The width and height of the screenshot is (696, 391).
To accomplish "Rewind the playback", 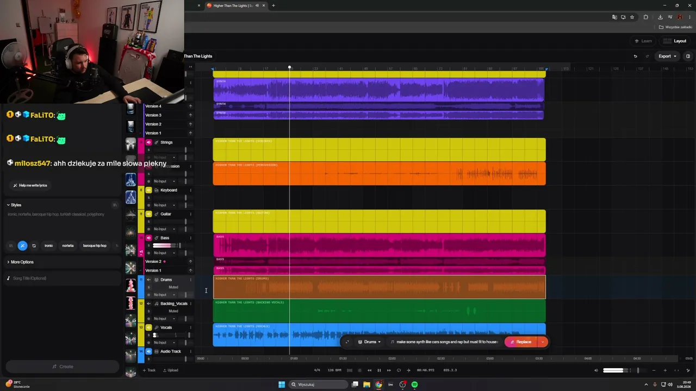I will click(x=369, y=370).
